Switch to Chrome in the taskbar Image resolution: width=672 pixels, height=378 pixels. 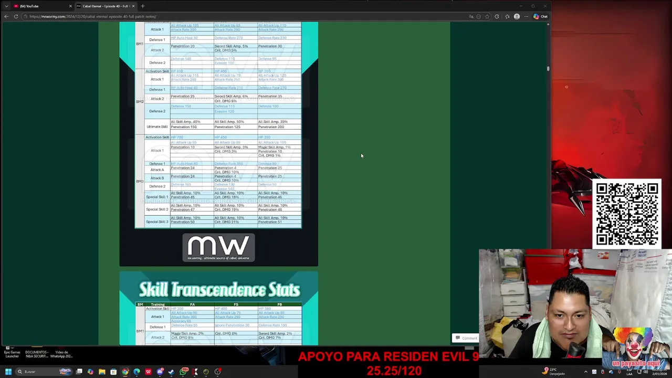tap(125, 372)
